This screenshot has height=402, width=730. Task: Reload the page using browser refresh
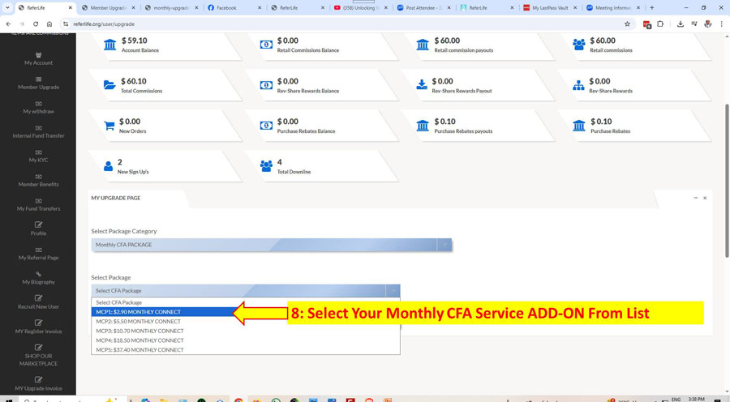pyautogui.click(x=36, y=24)
